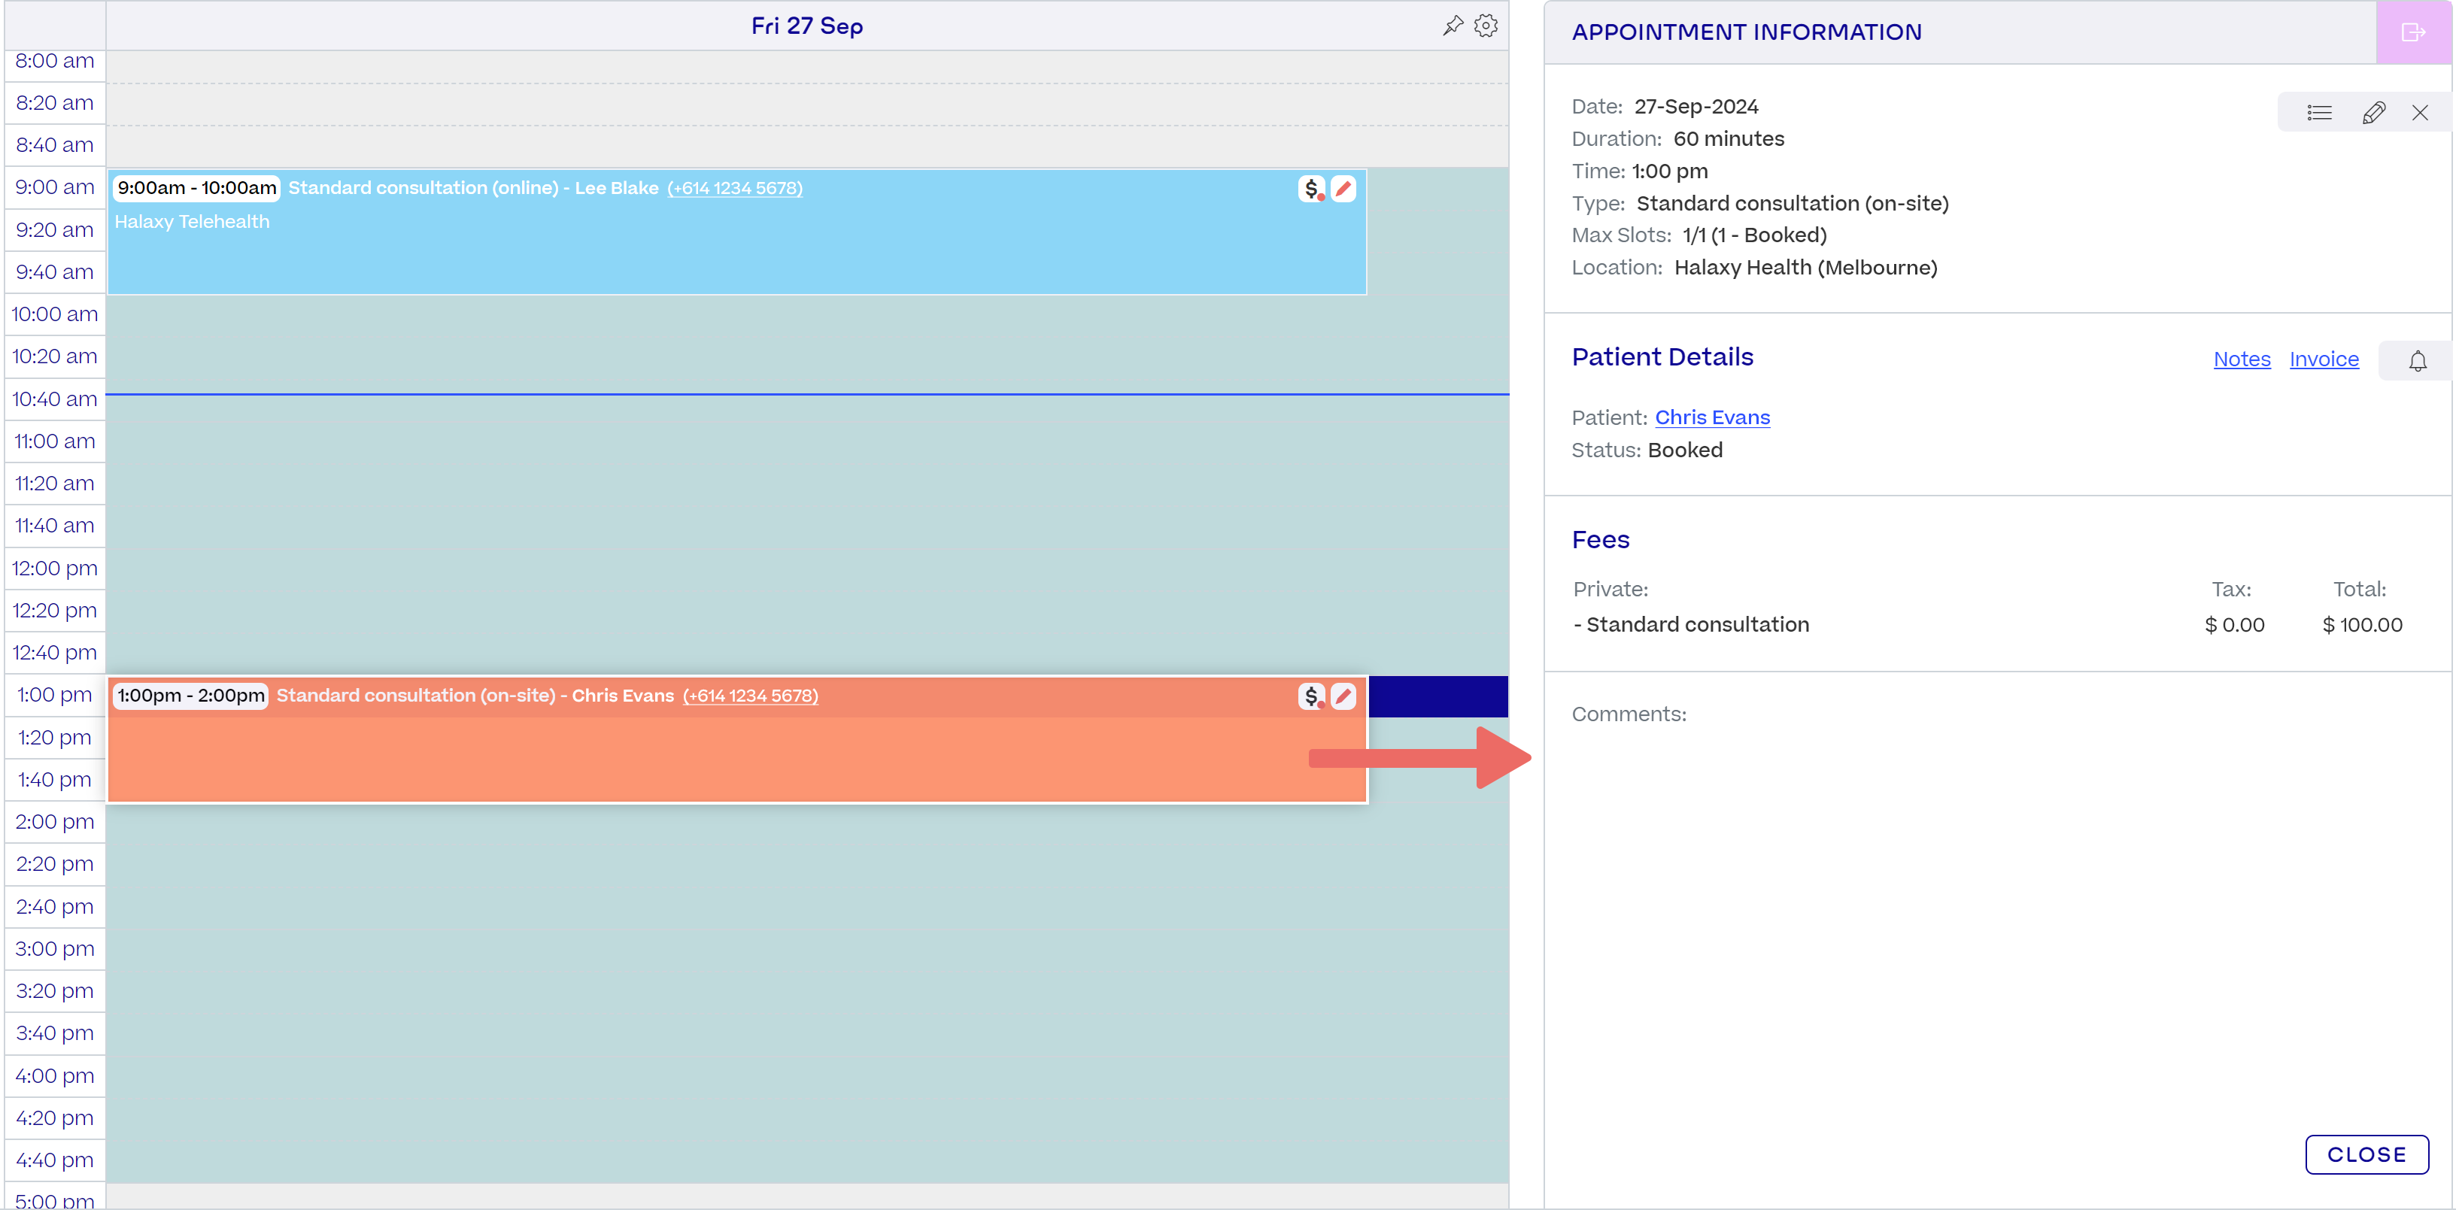Image resolution: width=2456 pixels, height=1210 pixels.
Task: Click red pencil icon on Chris Evans appointment
Action: [x=1343, y=696]
